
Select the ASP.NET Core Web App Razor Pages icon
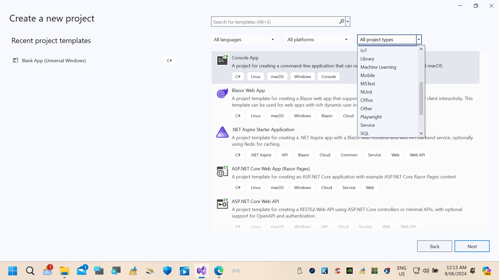222,171
